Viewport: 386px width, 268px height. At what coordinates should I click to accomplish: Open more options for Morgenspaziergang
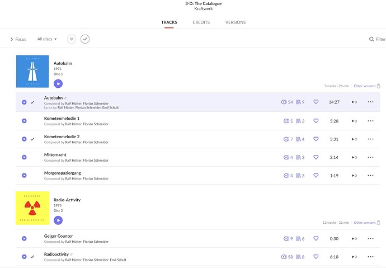pos(370,176)
